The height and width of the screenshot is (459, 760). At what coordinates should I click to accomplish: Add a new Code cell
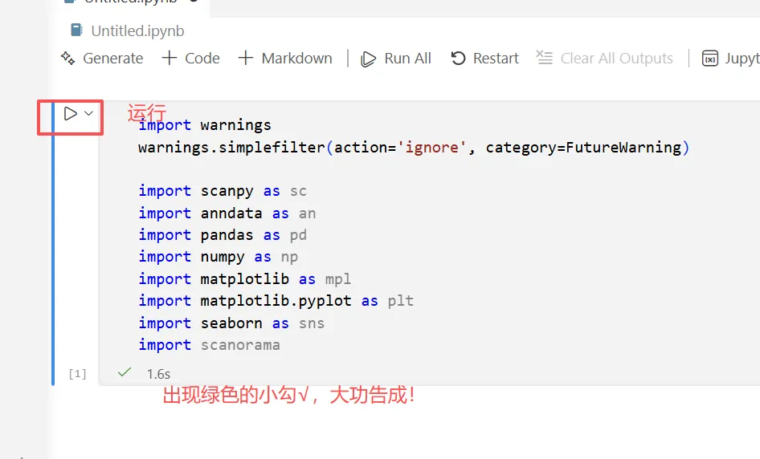(x=190, y=58)
